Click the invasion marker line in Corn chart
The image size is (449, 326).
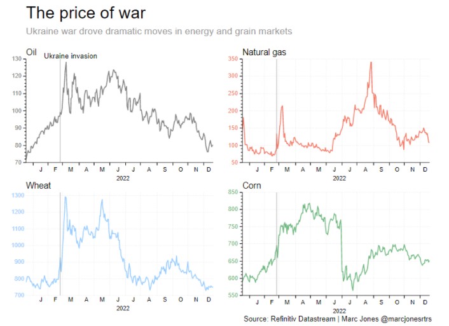277,254
